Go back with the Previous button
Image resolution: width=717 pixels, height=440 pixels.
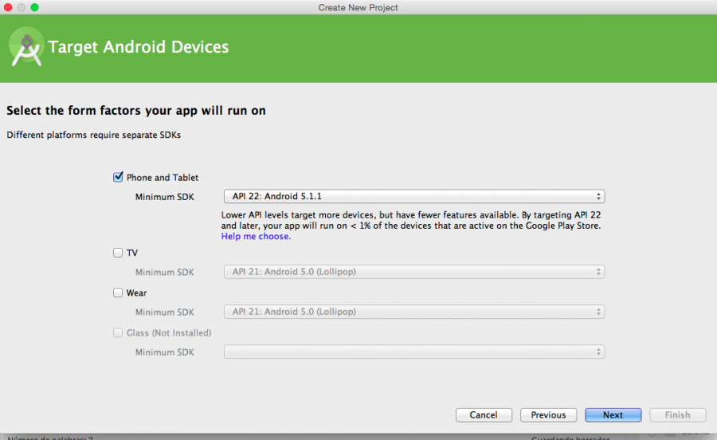548,414
